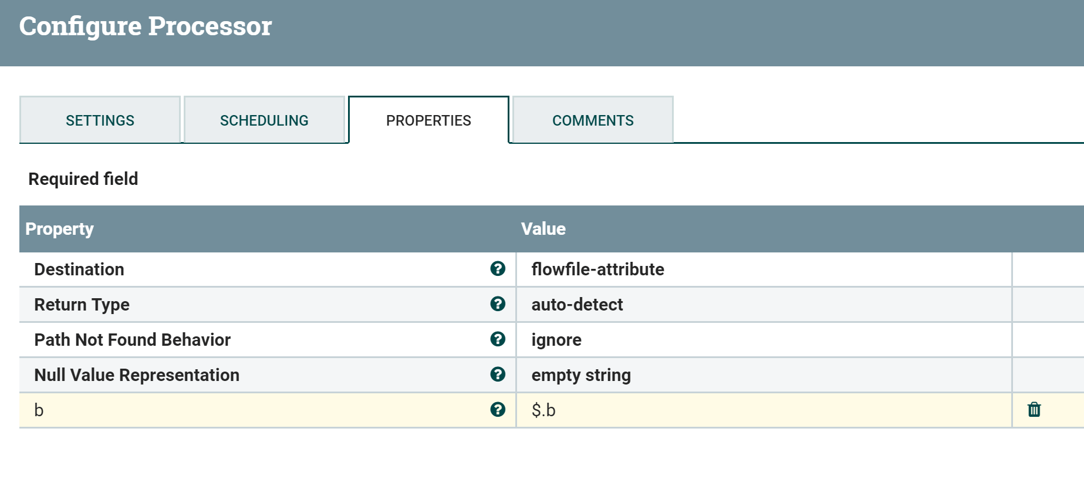Click the help icon for property b
This screenshot has height=489, width=1084.
coord(498,410)
